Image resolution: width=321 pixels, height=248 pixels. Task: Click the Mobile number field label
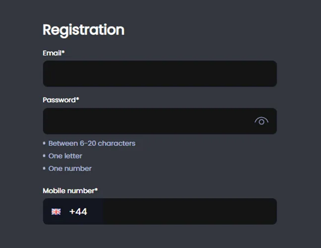point(68,190)
